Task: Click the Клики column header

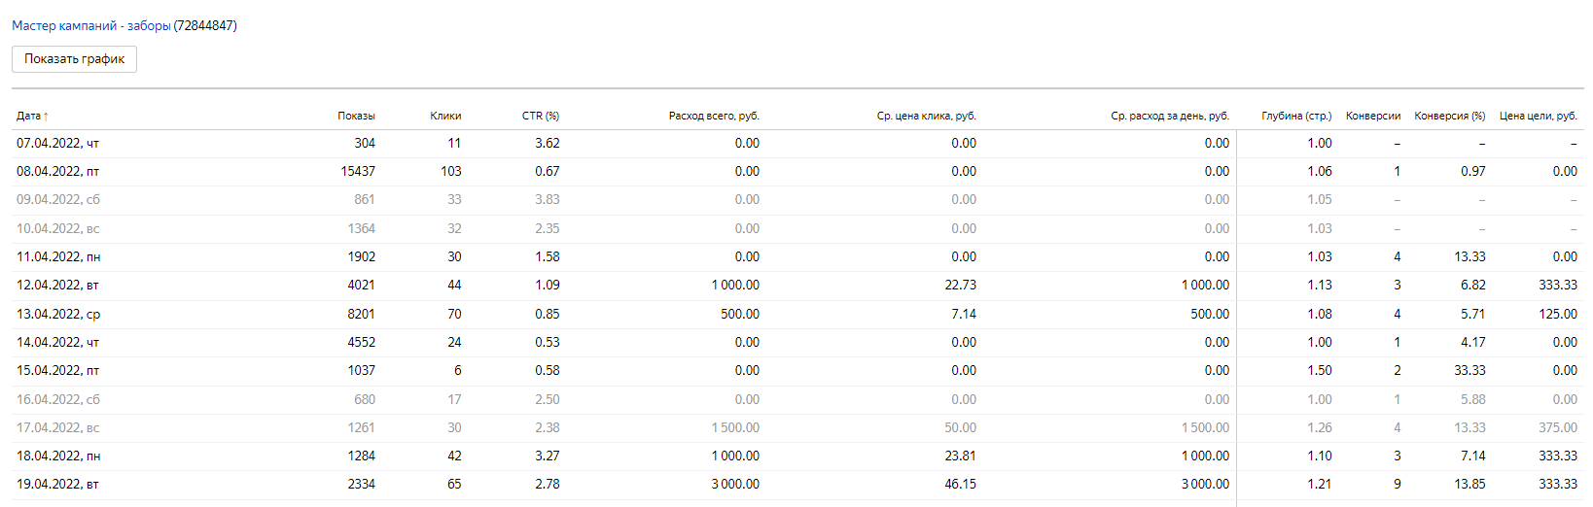Action: pyautogui.click(x=445, y=117)
